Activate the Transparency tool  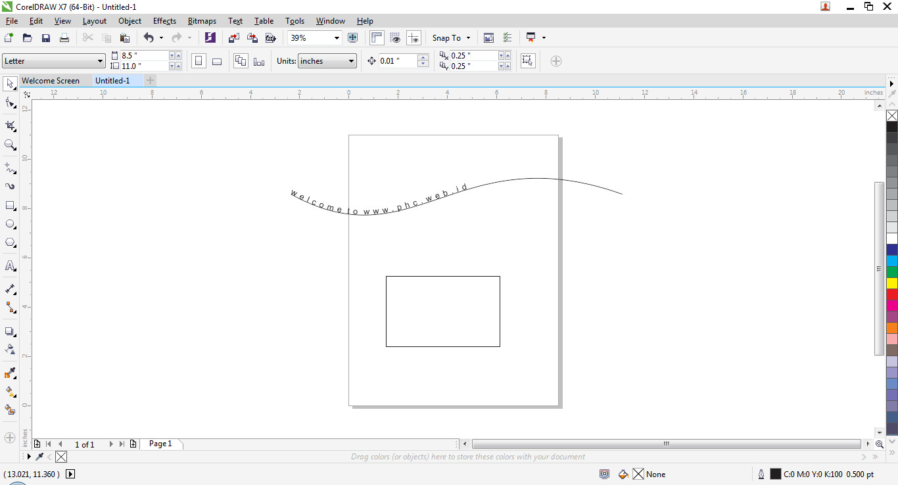[11, 349]
